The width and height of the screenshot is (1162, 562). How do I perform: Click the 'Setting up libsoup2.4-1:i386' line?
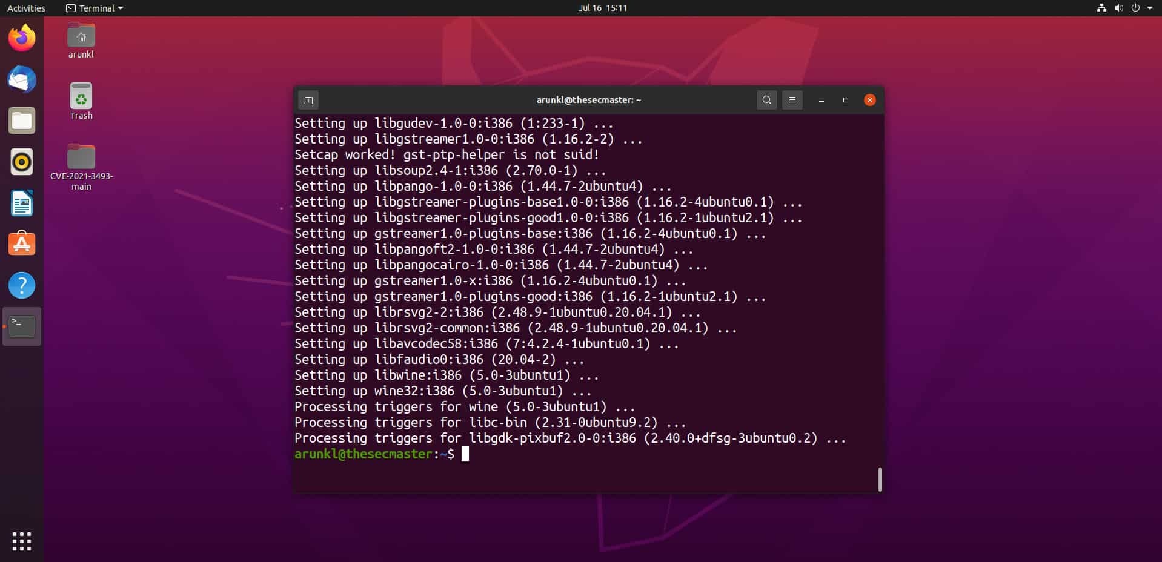click(x=450, y=170)
